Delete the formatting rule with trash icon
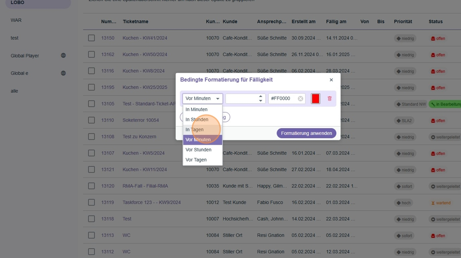This screenshot has width=461, height=258. point(329,99)
